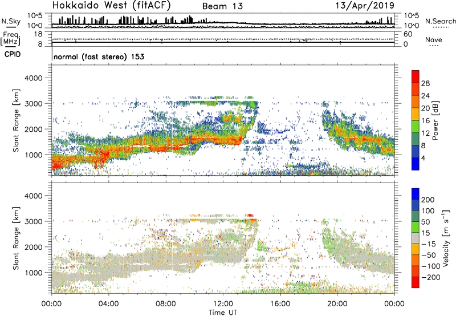Click the 'Time UT' axis title

(x=223, y=313)
